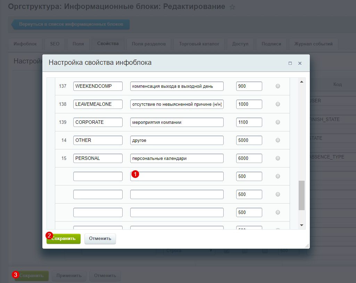356x283 pixels.
Task: Click ID 137 text in list
Action: coord(63,86)
